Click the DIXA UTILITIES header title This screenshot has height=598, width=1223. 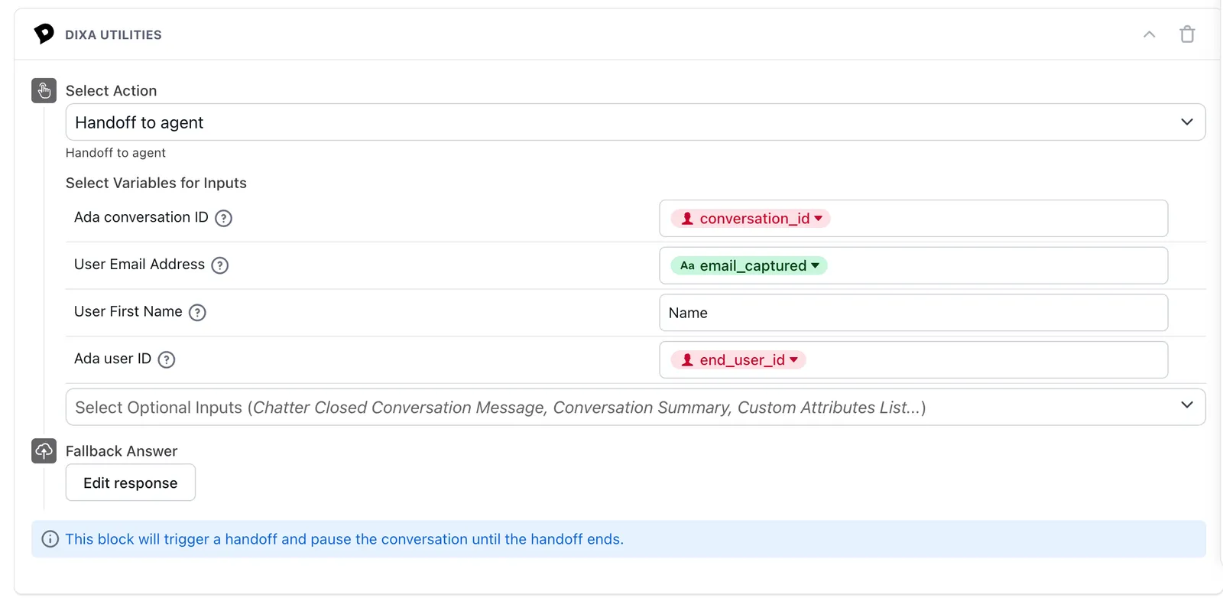(113, 35)
